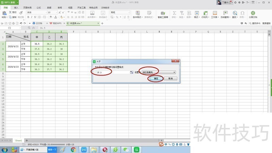
Task: Click the range selector icon in the dialog
Action: pyautogui.click(x=132, y=72)
